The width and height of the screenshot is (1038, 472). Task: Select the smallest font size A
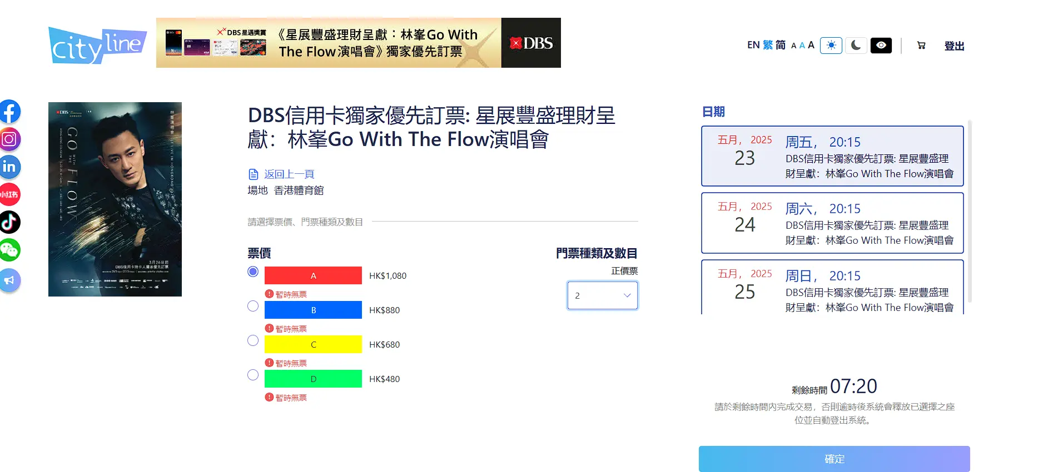[x=794, y=46]
